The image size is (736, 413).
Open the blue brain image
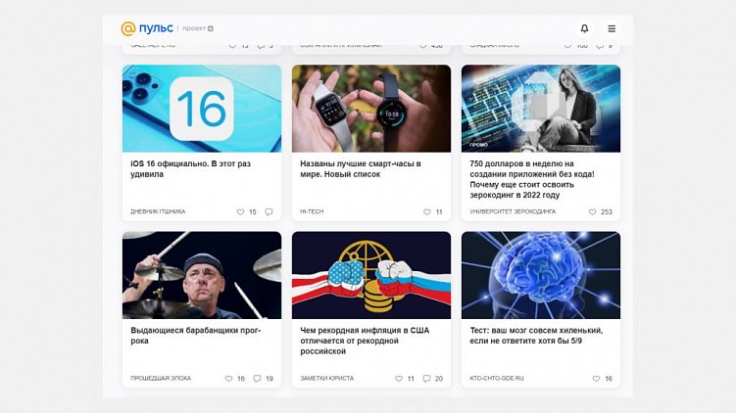click(541, 275)
